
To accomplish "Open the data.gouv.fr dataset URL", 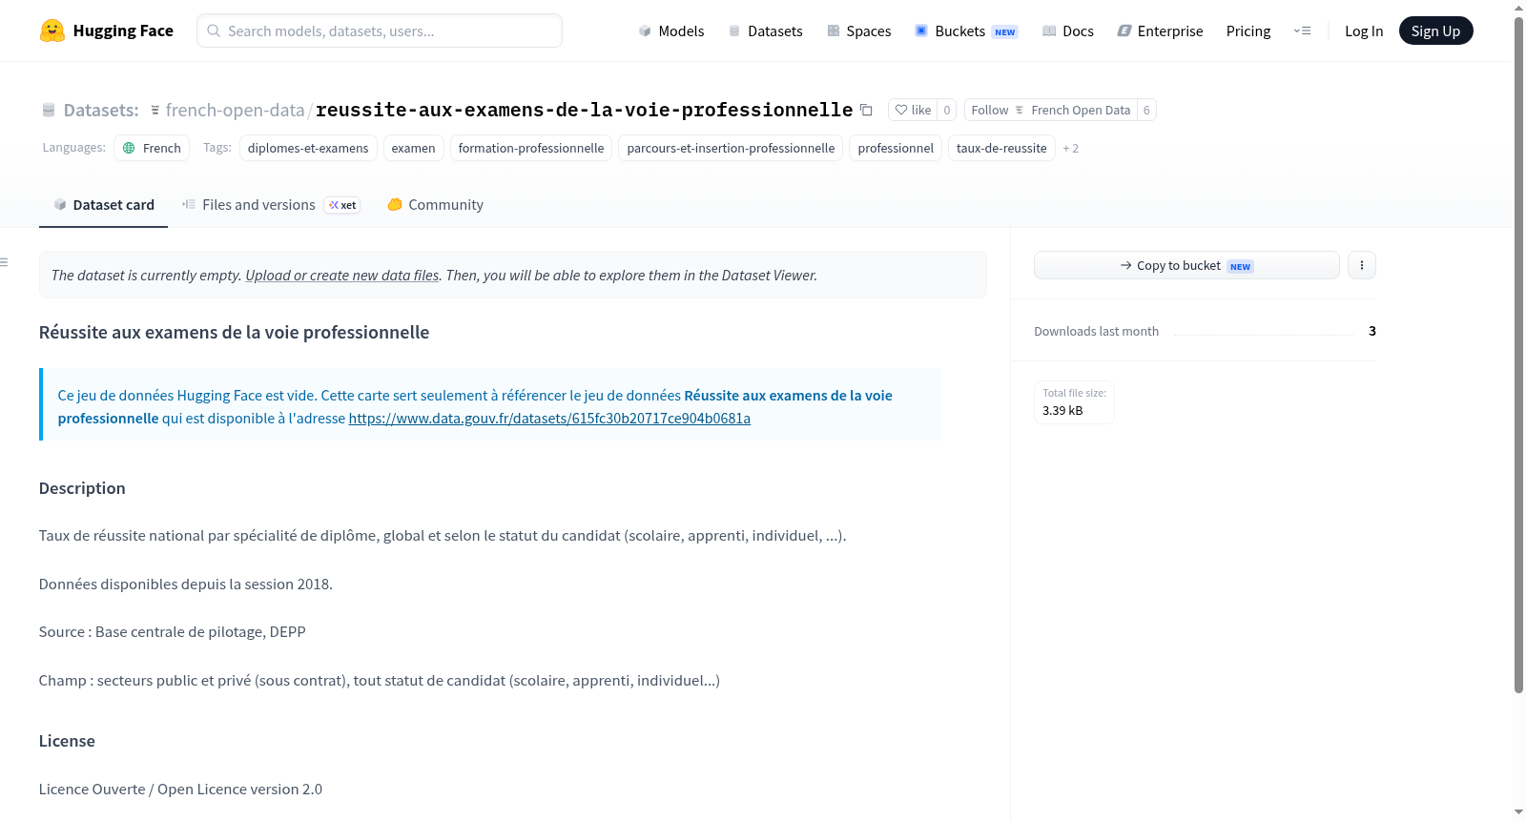I will click(549, 418).
